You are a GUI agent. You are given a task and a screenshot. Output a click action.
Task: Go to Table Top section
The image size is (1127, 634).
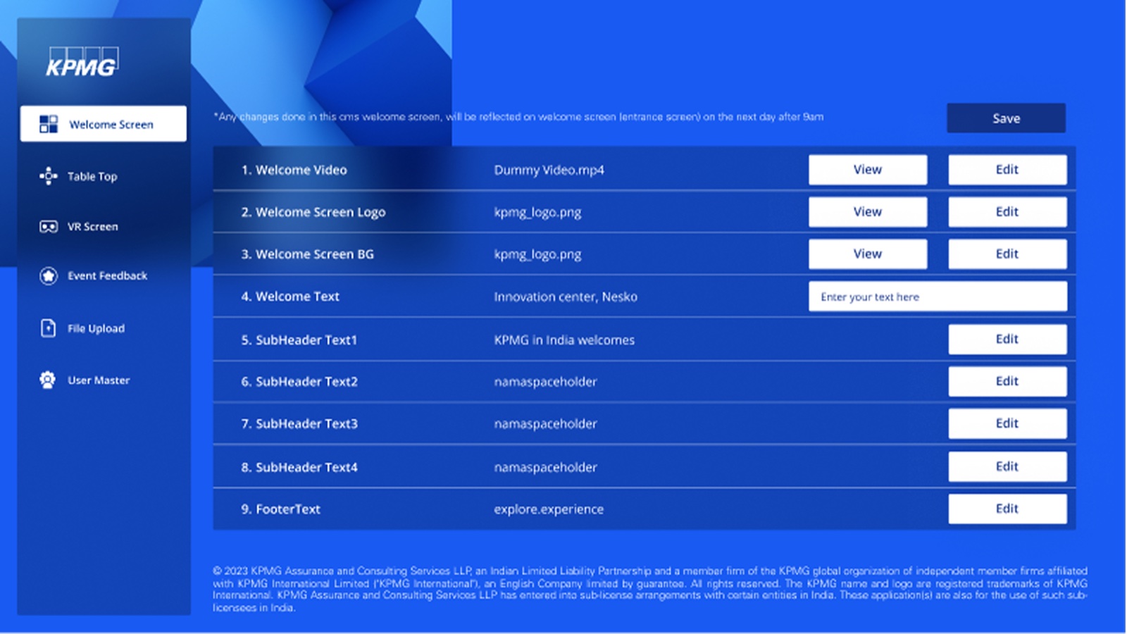92,177
